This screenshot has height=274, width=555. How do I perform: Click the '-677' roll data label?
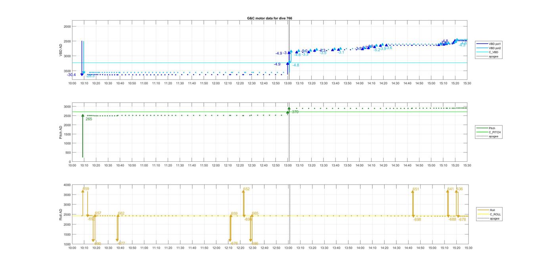(121, 244)
